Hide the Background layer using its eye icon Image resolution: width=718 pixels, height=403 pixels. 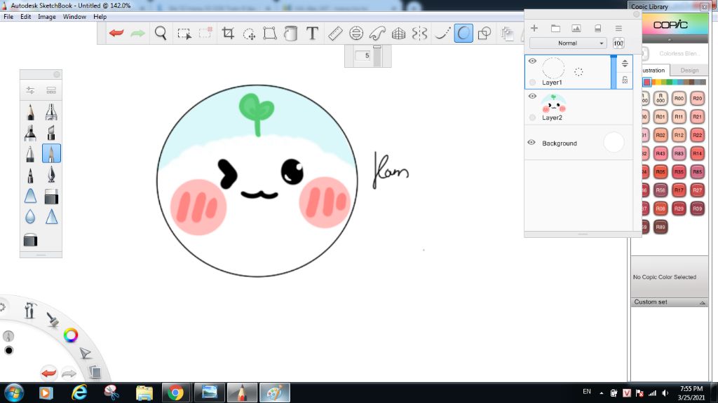tap(531, 143)
